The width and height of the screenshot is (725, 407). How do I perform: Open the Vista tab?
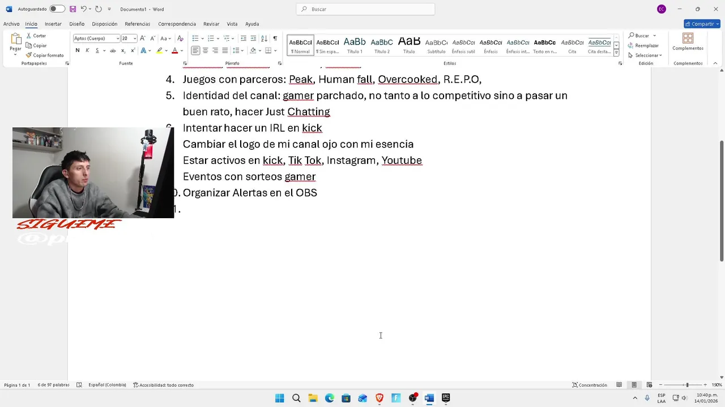click(x=232, y=24)
